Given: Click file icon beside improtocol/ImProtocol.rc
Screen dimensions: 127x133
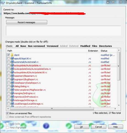Looking at the screenshot, I should click(x=12, y=97).
